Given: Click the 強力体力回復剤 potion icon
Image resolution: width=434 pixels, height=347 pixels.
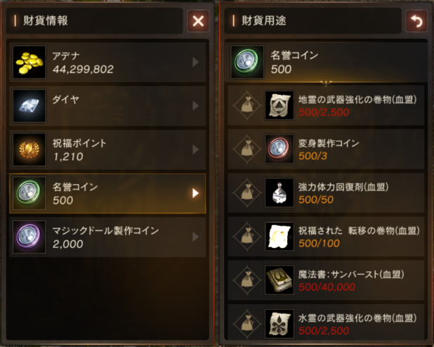Looking at the screenshot, I should click(x=280, y=192).
